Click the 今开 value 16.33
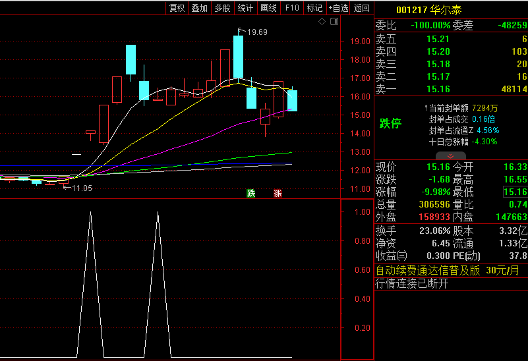The image size is (528, 361). 515,167
